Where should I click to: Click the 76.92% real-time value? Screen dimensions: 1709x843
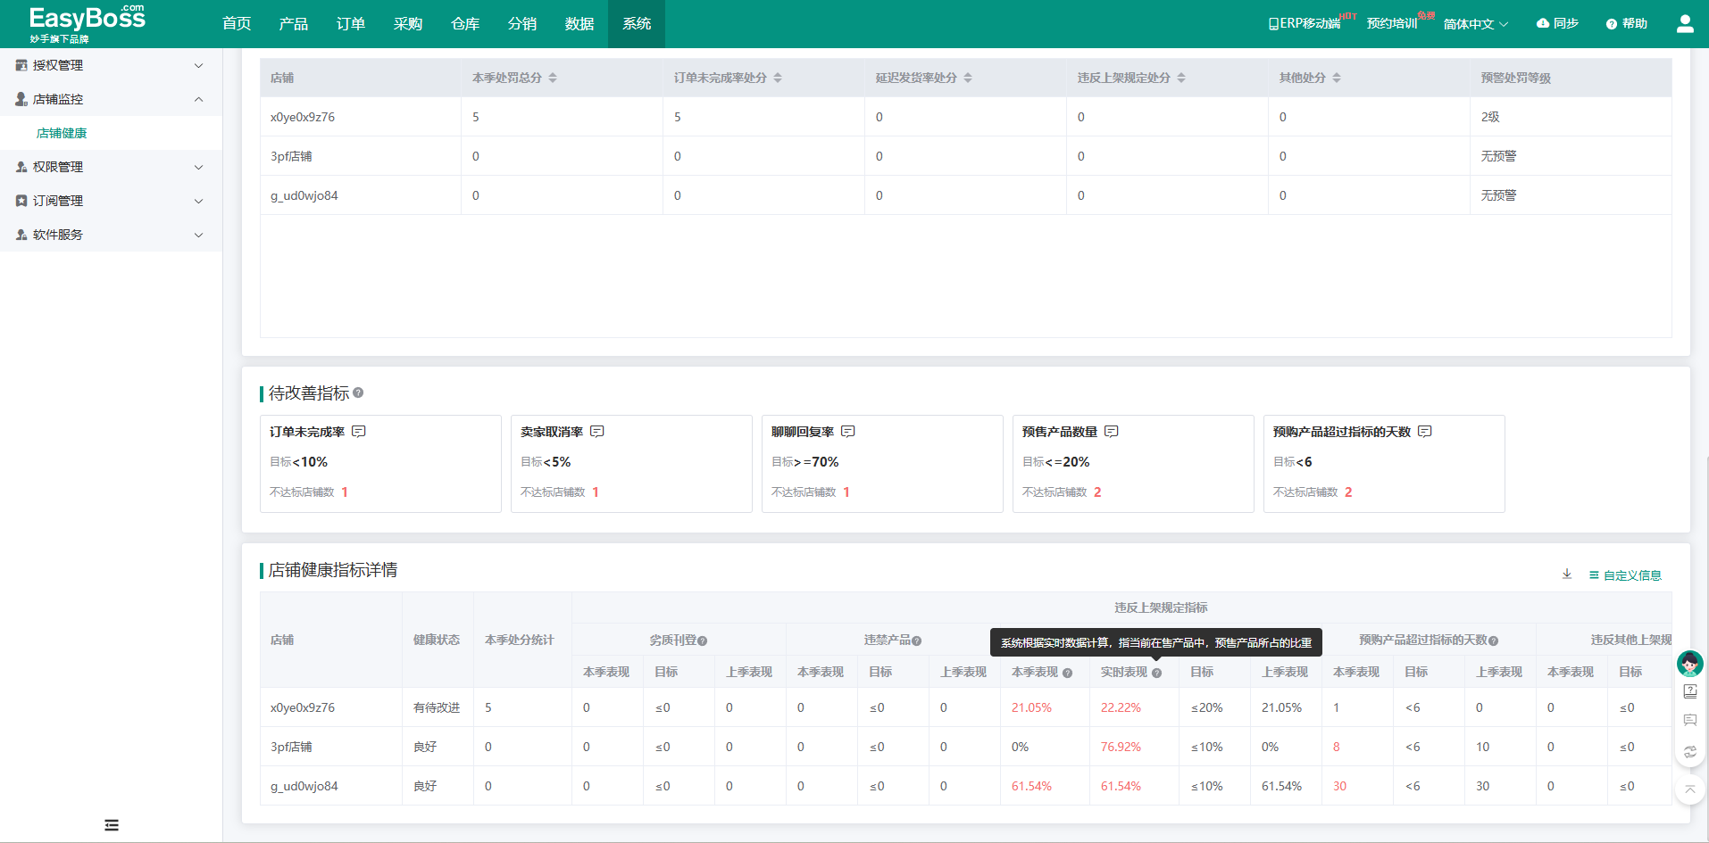coord(1121,747)
